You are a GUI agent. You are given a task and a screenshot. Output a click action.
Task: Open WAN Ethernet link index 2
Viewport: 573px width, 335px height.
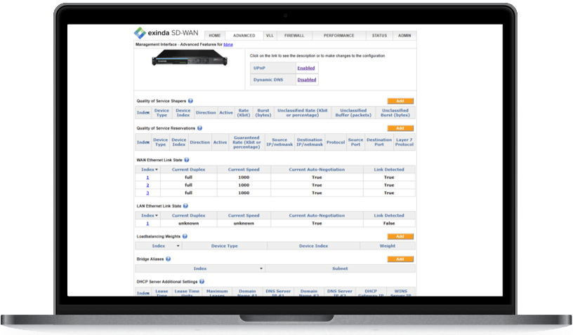[147, 185]
